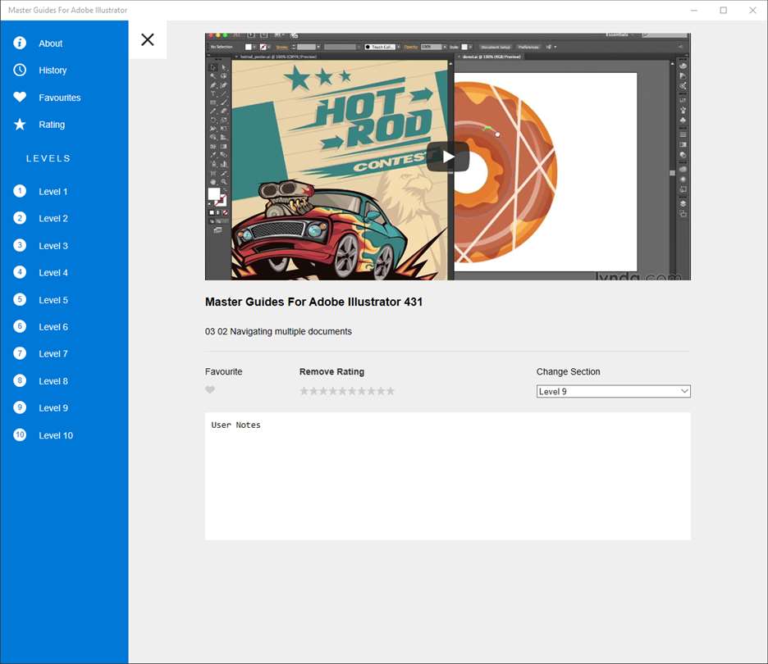Click the Level 5 number badge

pyautogui.click(x=20, y=299)
